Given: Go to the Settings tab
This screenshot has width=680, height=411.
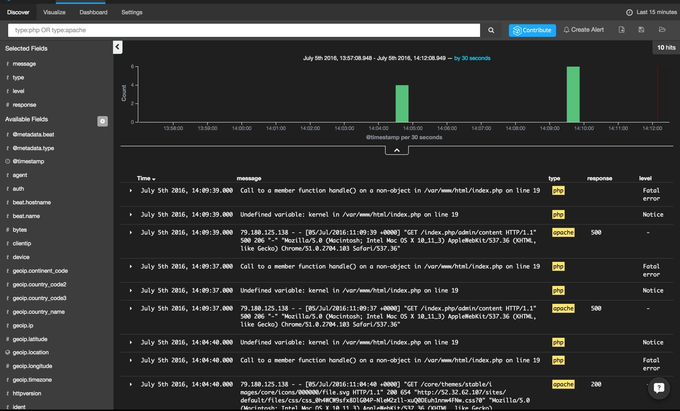Looking at the screenshot, I should (x=131, y=12).
